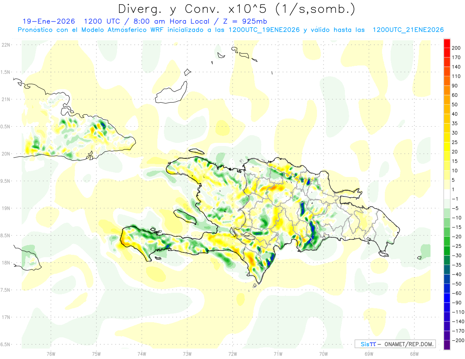Screen dimensions: 465x359
Task: Click the '22N' latitude label
Action: [5, 45]
